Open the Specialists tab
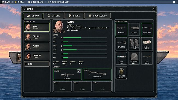This screenshot has width=178, height=100. (98, 16)
